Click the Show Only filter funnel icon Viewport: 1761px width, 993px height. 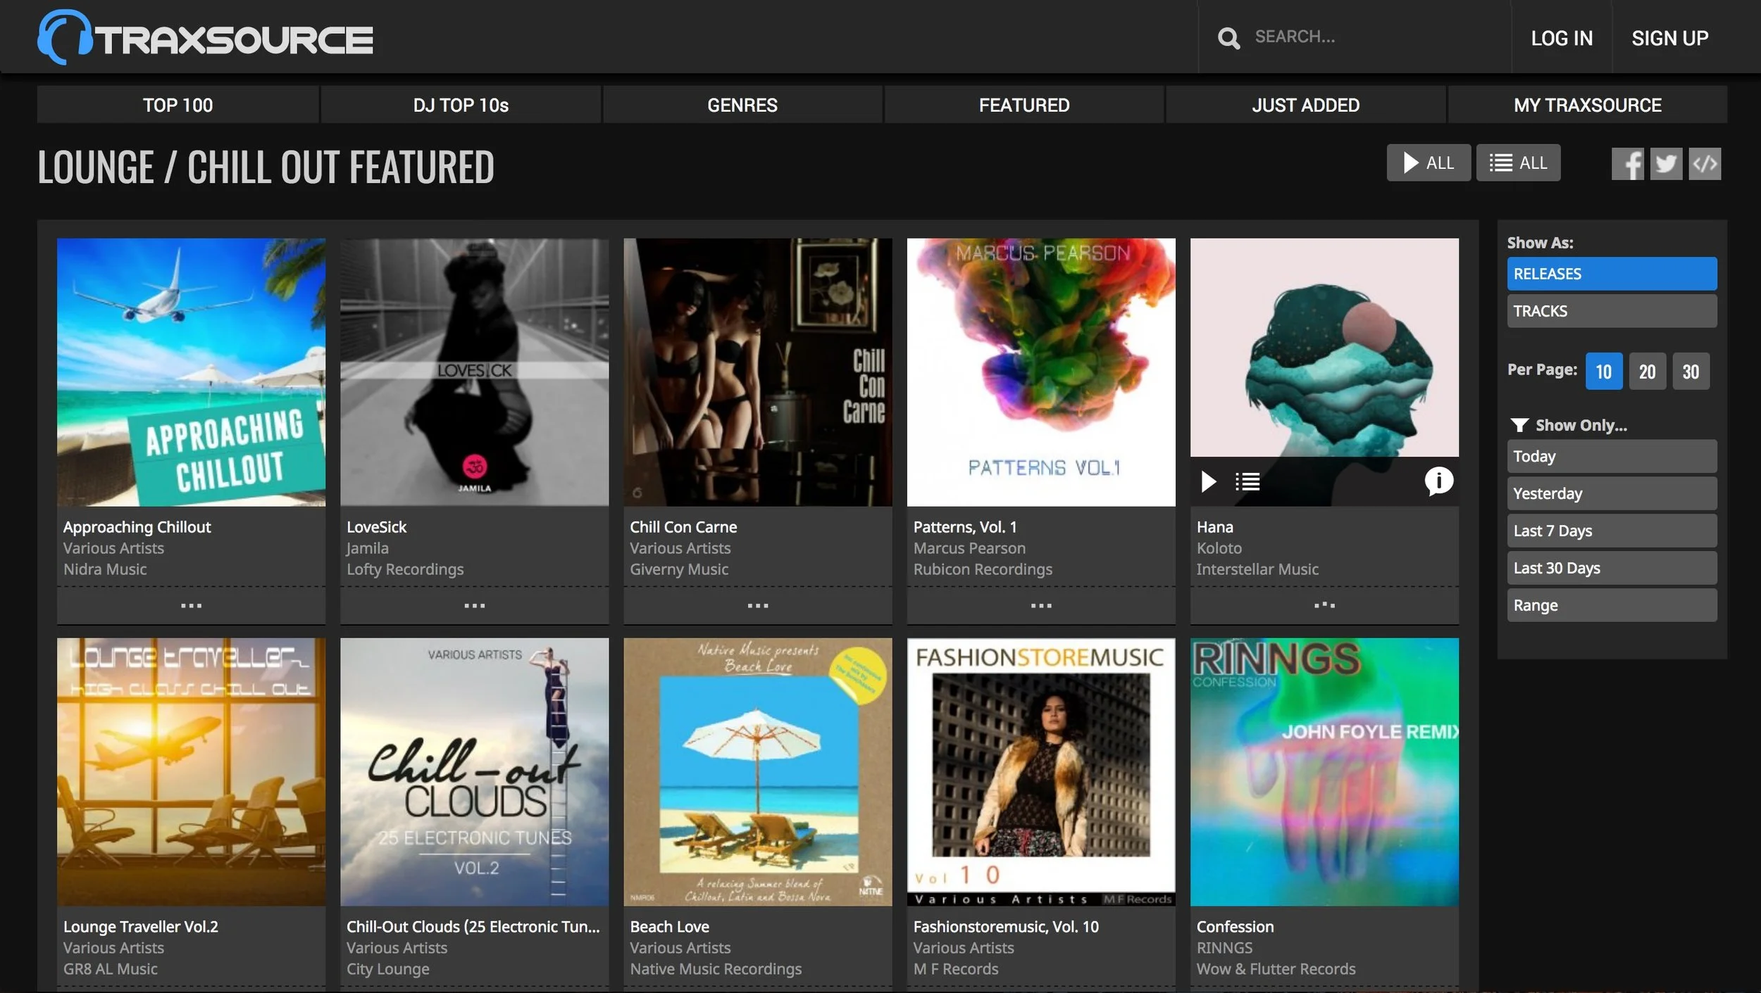pyautogui.click(x=1519, y=426)
